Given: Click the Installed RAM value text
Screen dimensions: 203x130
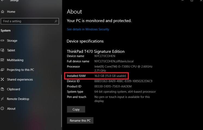Looking at the screenshot, I should (110, 76).
